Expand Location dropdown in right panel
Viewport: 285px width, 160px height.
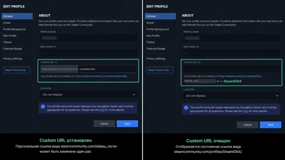point(232,96)
